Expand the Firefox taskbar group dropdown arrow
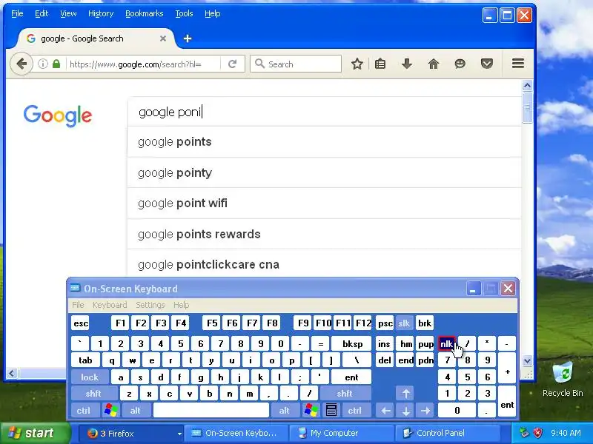The height and width of the screenshot is (444, 593). 179,434
